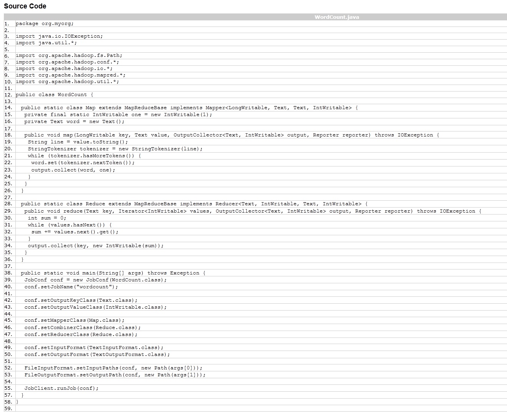The image size is (507, 414).
Task: Click 'JobConf conf = new JobConf' line
Action: coord(96,280)
